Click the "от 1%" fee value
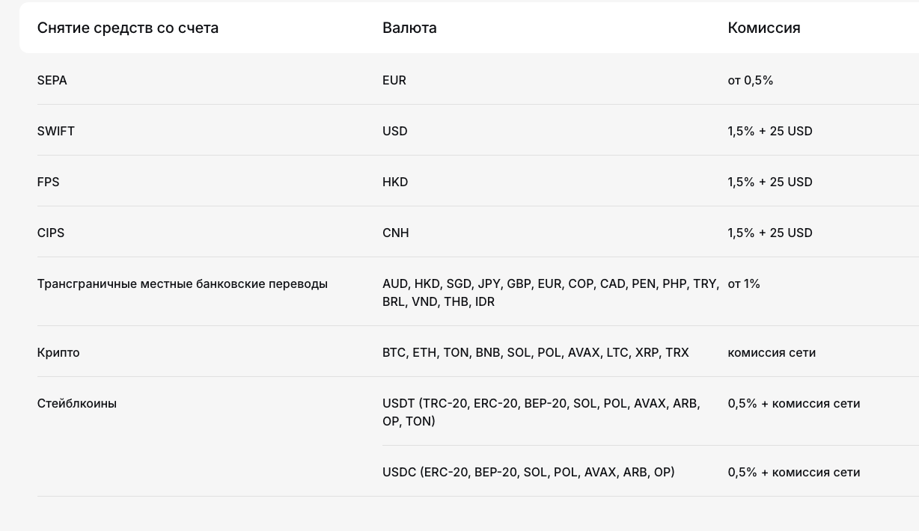Image resolution: width=919 pixels, height=531 pixels. pyautogui.click(x=744, y=283)
